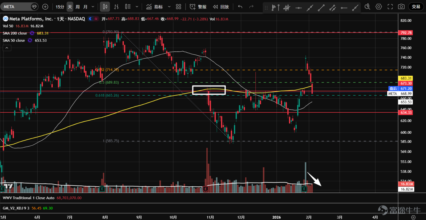Select the bar chart type icon
This screenshot has height=220, width=426.
tap(116, 7)
